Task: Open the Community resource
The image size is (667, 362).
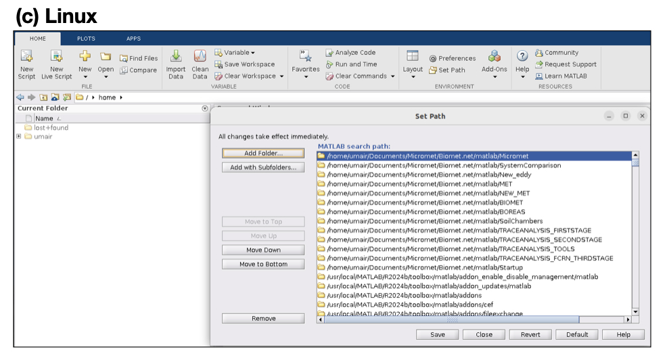Action: tap(557, 52)
